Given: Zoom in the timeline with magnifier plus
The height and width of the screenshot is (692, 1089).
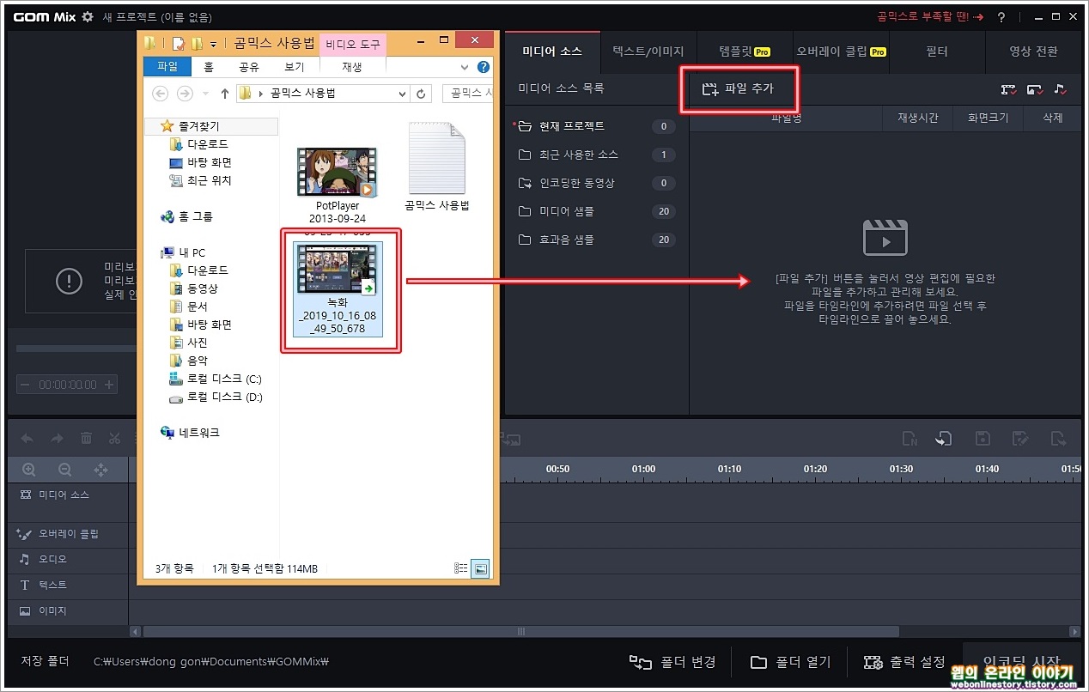Looking at the screenshot, I should point(29,470).
